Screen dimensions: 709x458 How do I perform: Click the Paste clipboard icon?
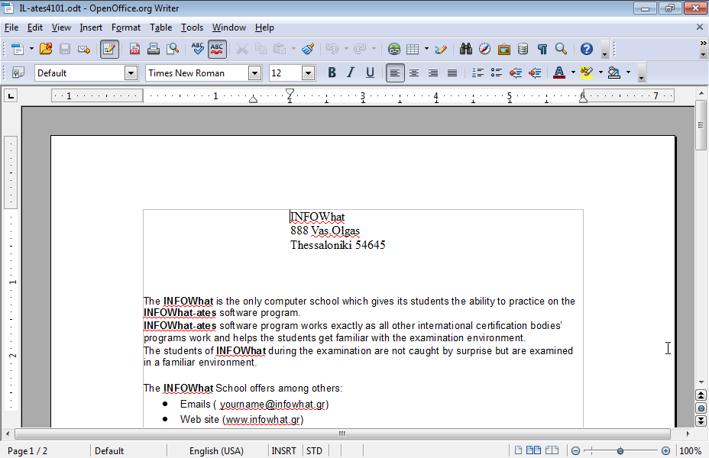tap(280, 49)
